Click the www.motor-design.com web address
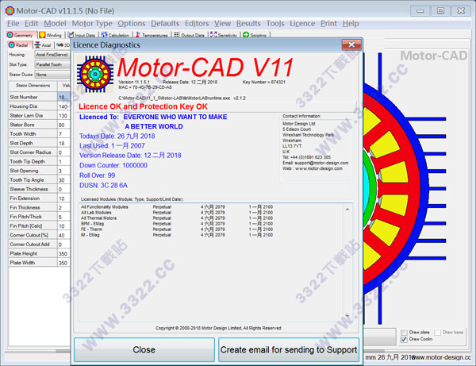476x366 pixels. point(319,168)
